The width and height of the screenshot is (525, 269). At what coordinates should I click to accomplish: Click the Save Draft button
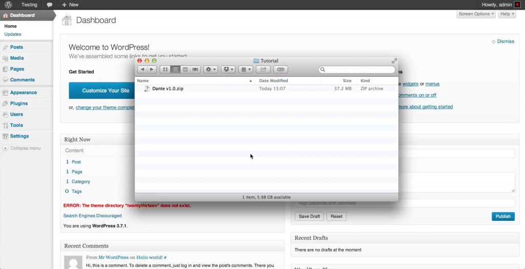[x=309, y=216]
